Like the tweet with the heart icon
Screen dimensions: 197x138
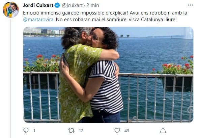click(x=117, y=131)
